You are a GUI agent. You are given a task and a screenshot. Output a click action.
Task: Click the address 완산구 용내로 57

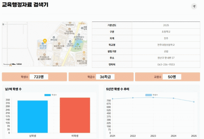click(x=166, y=58)
